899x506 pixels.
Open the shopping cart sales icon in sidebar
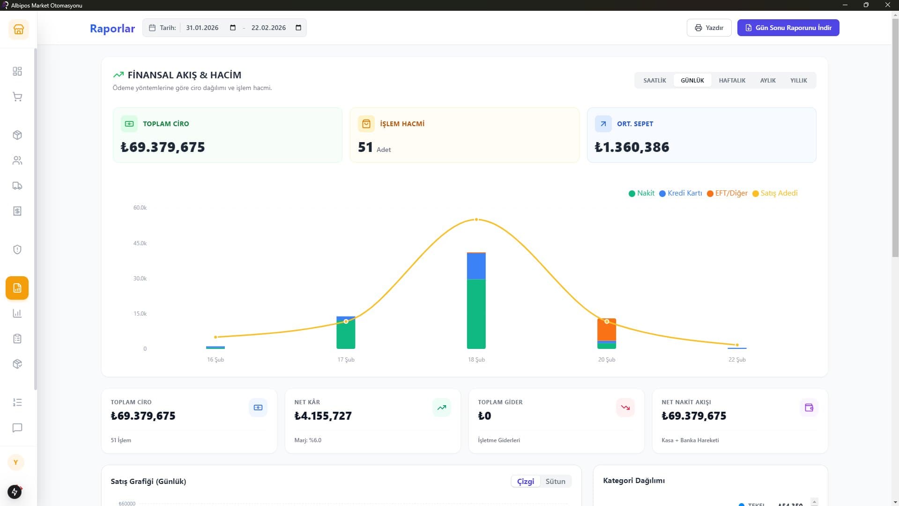pos(17,97)
